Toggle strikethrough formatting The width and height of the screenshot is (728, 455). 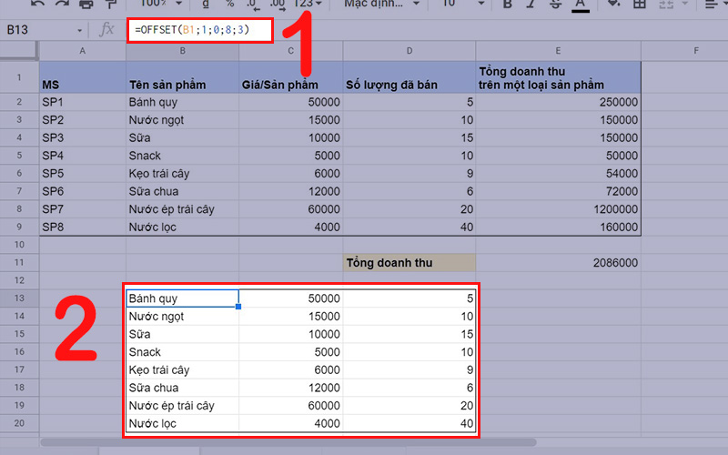[x=554, y=4]
